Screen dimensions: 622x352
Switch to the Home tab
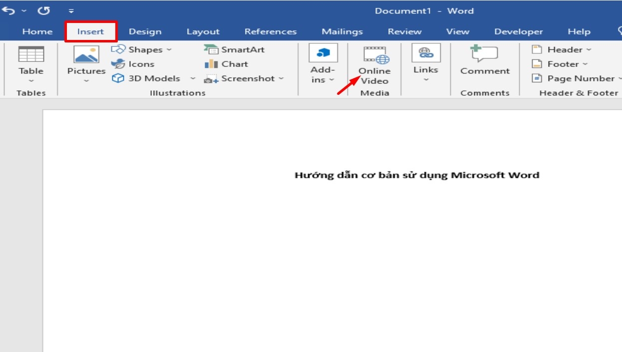coord(37,31)
